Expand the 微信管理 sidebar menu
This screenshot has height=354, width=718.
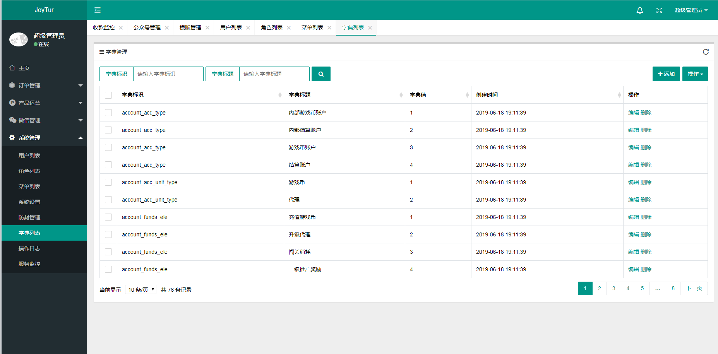[x=44, y=120]
